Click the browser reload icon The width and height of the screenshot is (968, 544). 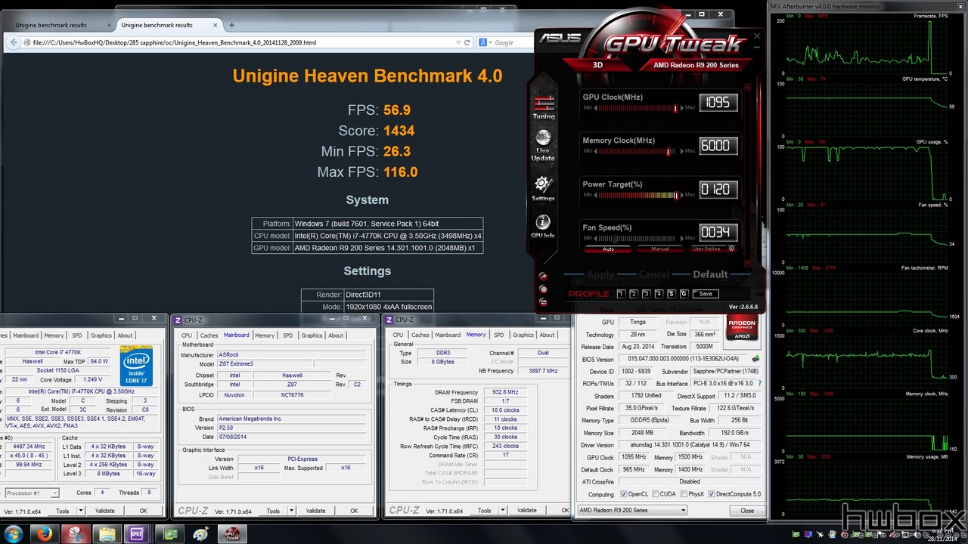(x=467, y=42)
